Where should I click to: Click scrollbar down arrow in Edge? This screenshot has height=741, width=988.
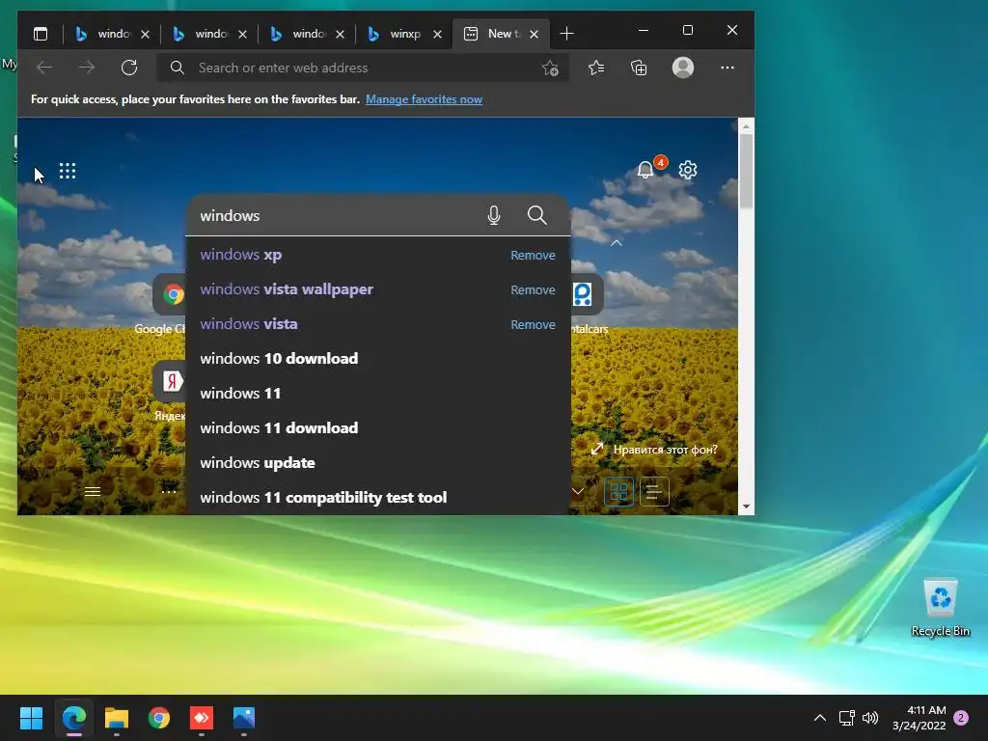tap(746, 507)
